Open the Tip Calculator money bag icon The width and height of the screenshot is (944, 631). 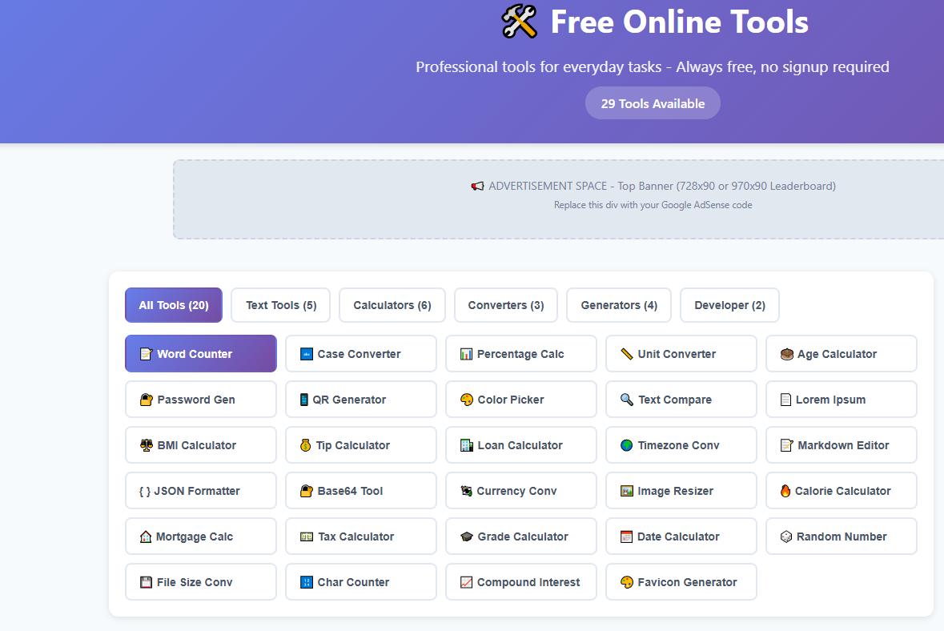[x=306, y=444]
